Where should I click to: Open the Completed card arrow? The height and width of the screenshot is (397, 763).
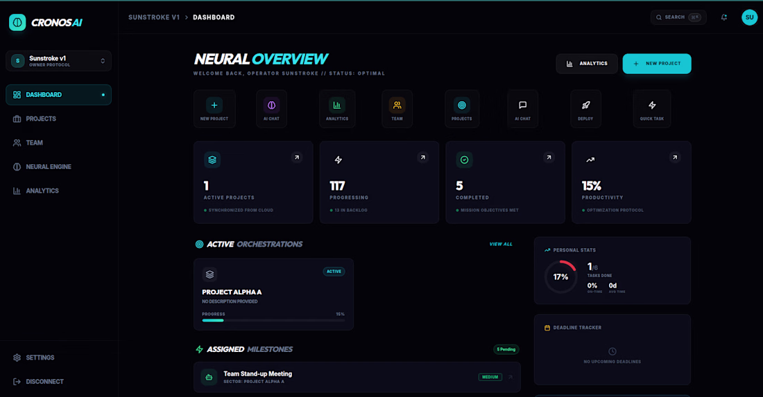coord(549,157)
